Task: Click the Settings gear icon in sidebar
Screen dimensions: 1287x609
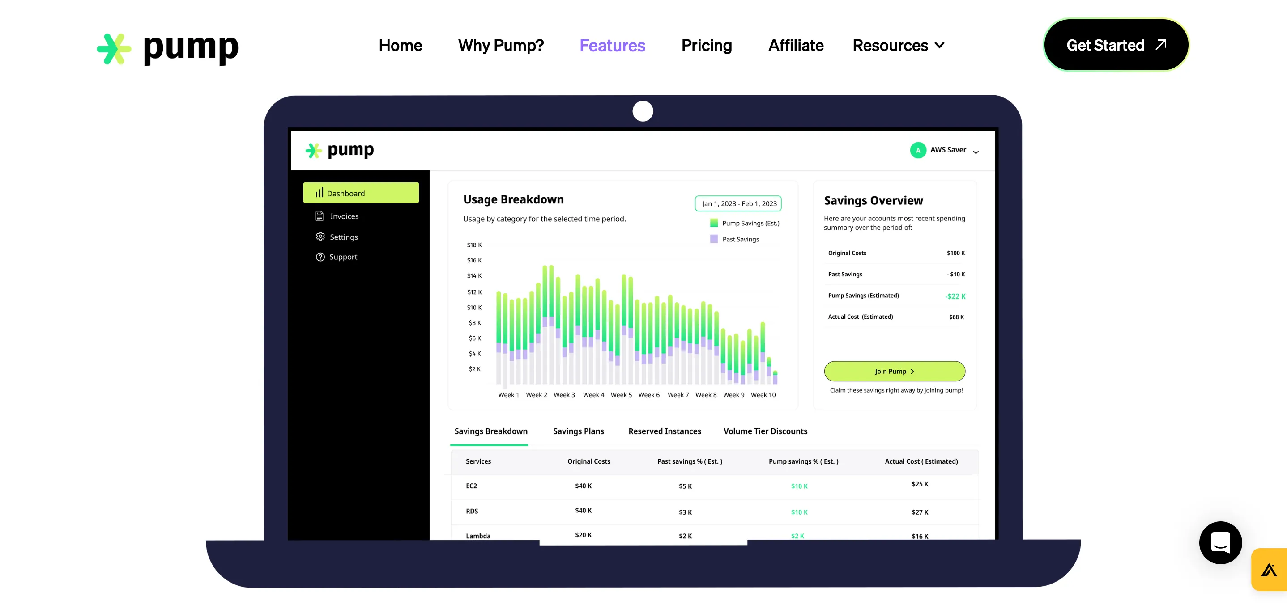Action: (320, 237)
